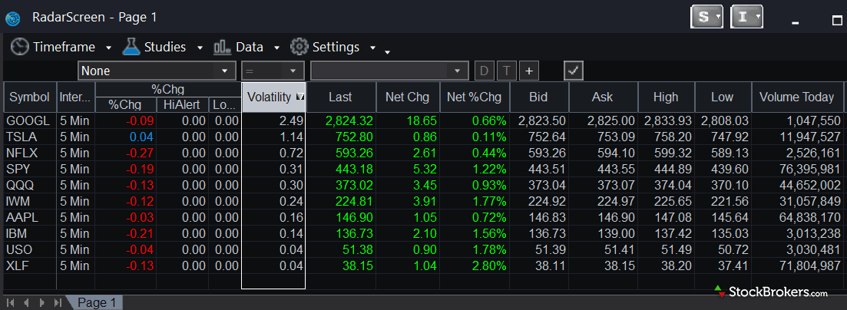847x310 pixels.
Task: Click the Timeframe clock icon
Action: pos(20,48)
